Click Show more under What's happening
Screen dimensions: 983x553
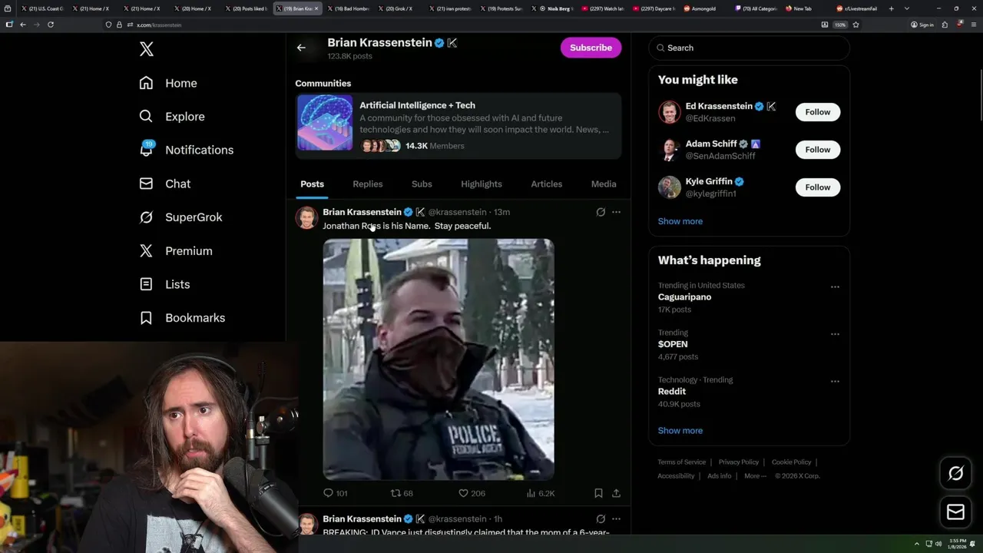click(x=680, y=431)
